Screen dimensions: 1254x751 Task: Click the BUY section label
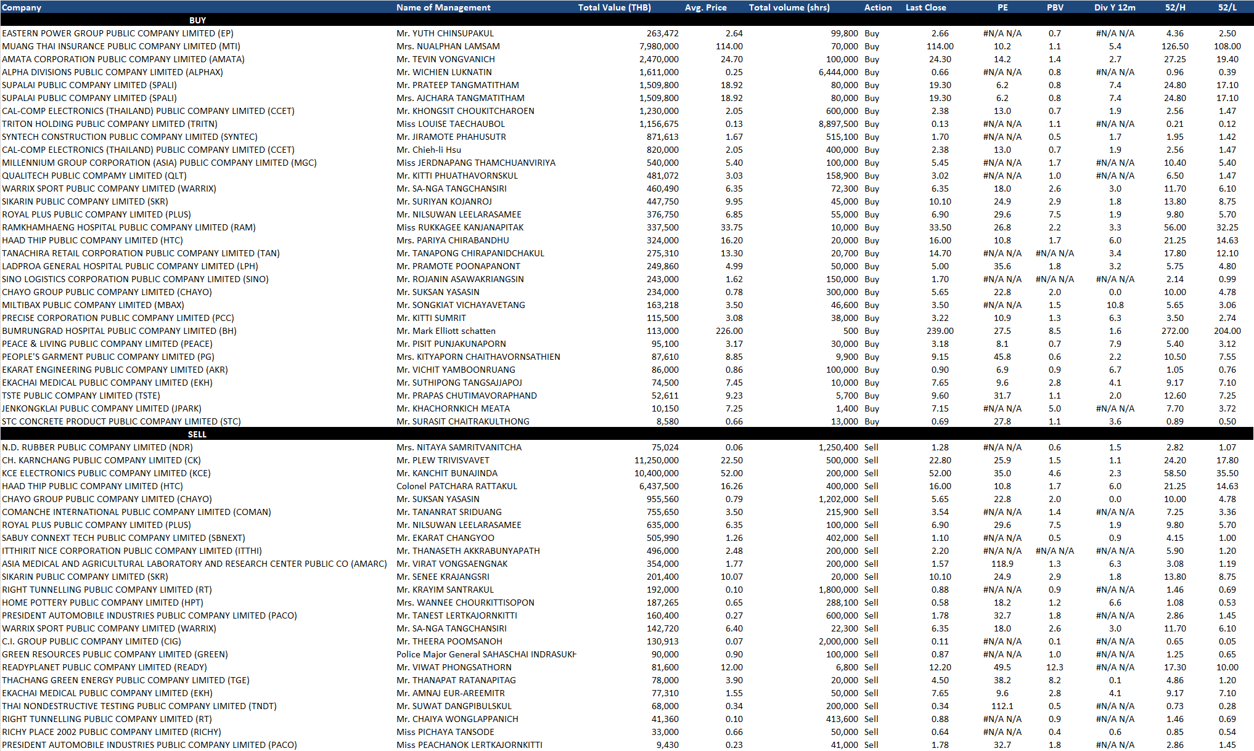(x=197, y=20)
